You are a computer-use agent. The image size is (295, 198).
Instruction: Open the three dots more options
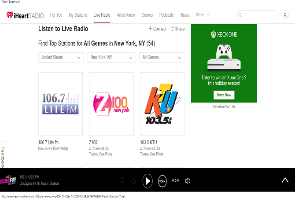click(x=175, y=180)
